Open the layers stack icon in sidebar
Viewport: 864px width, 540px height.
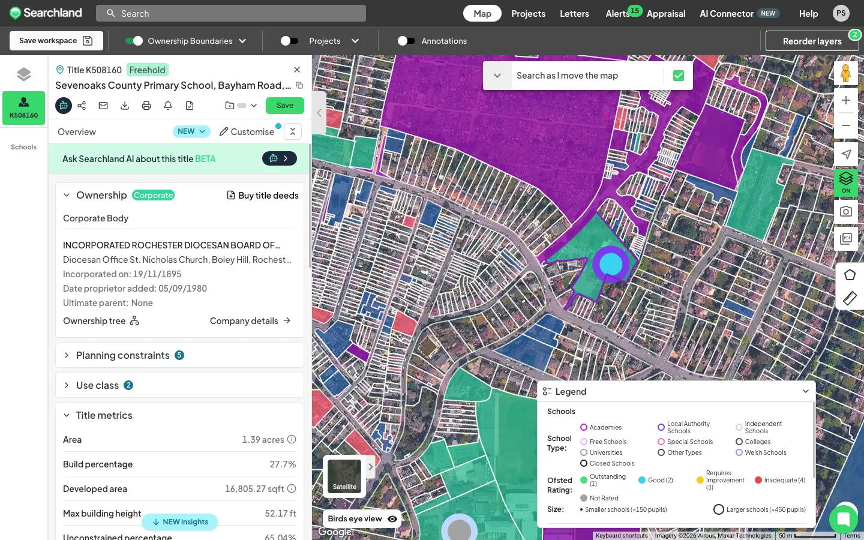23,74
